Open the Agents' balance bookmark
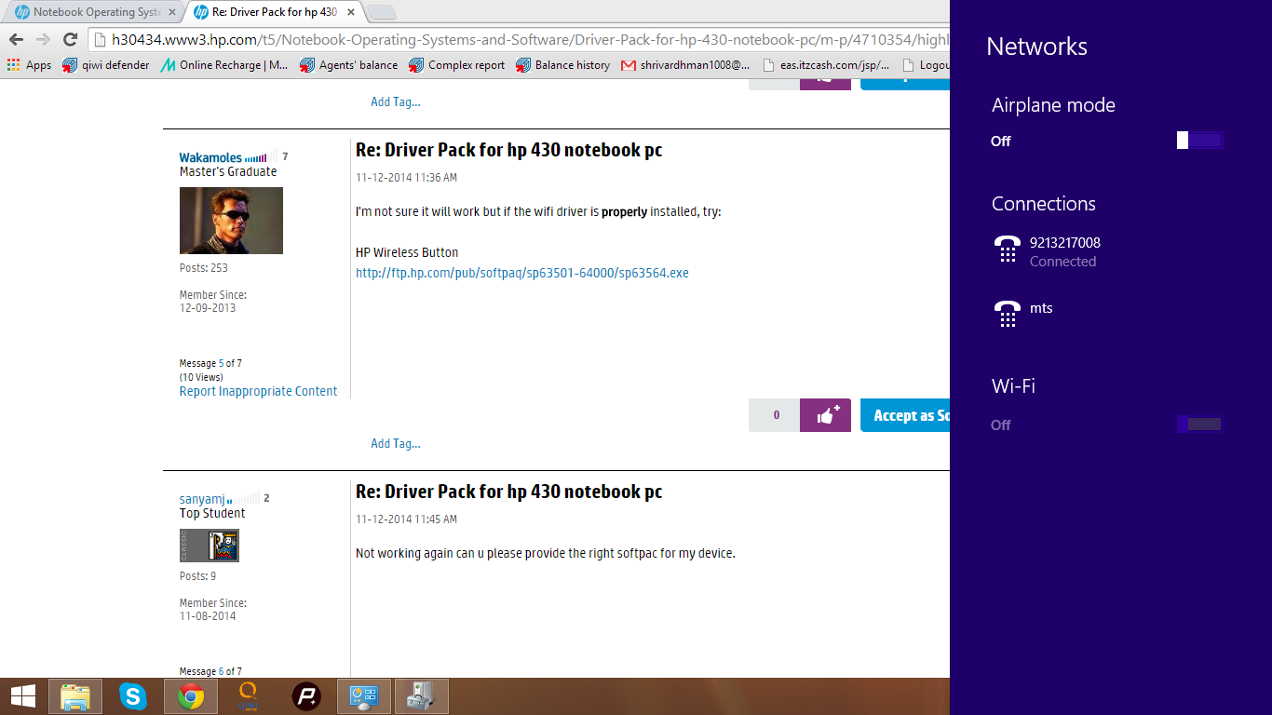Image resolution: width=1272 pixels, height=715 pixels. [x=349, y=65]
